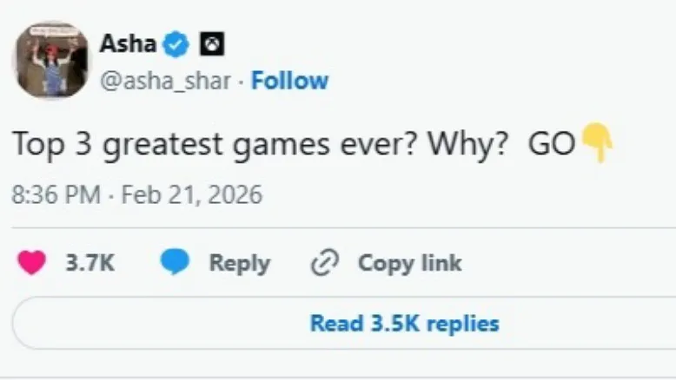Follow the asha_shar account

[x=289, y=81]
